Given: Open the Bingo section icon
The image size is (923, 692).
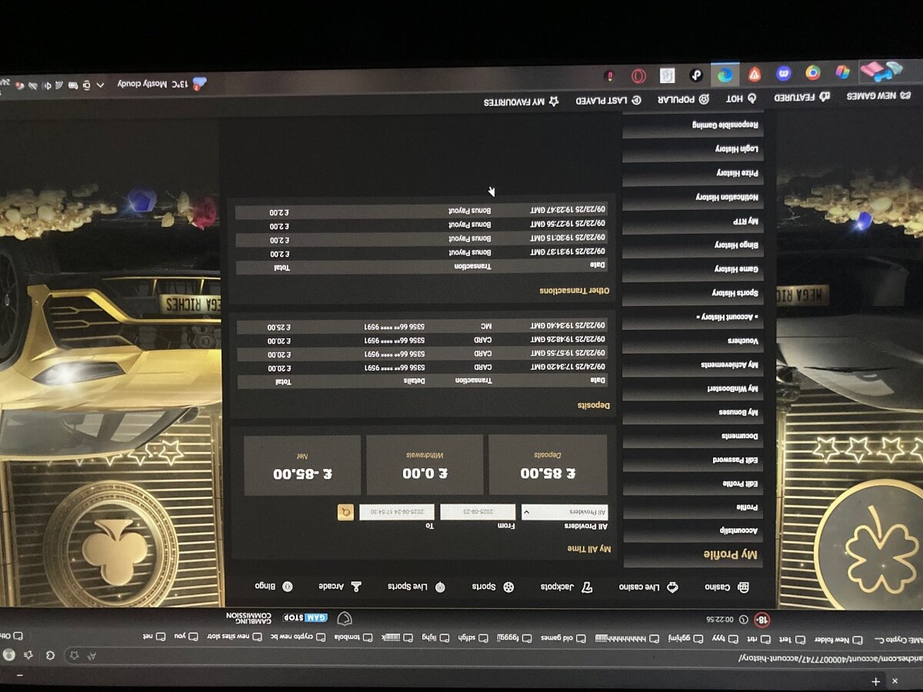Looking at the screenshot, I should 288,587.
